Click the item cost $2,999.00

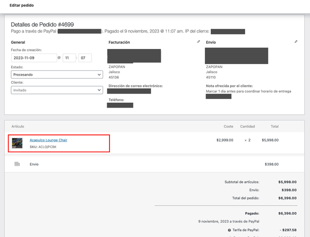[x=225, y=140]
